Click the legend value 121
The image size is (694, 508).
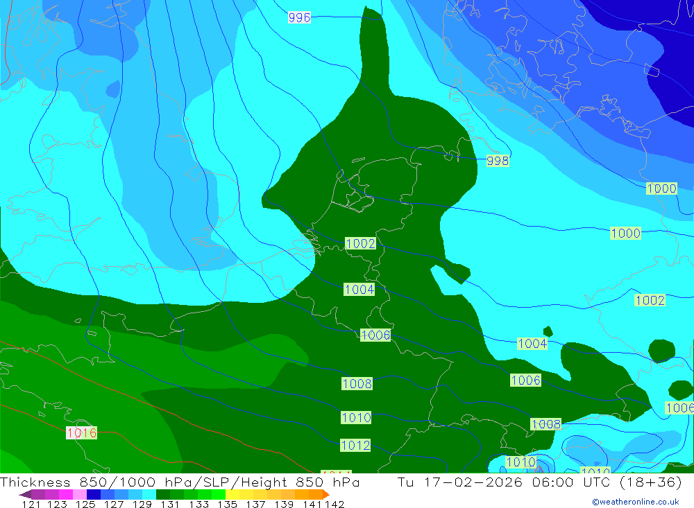pyautogui.click(x=31, y=504)
